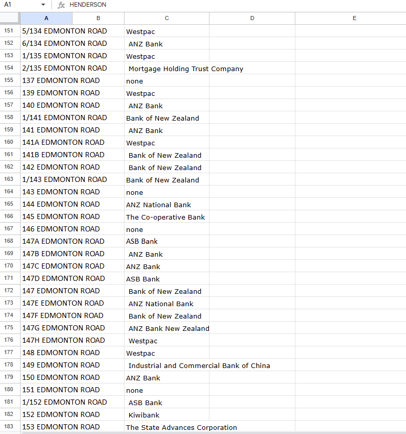
Task: Click cell '146 EDMONTON ROAD'
Action: tap(72, 229)
